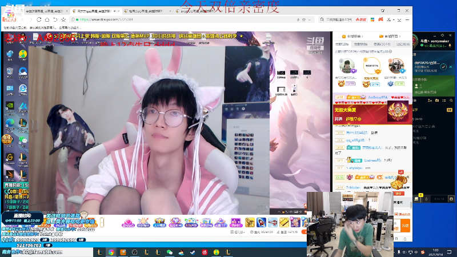Click username AmBrose974 in chat
457x257 pixels.
click(x=378, y=97)
